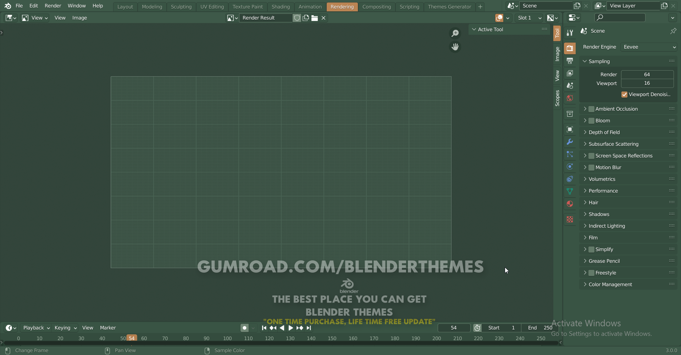Add a new workspace with plus button
This screenshot has width=681, height=355.
(x=480, y=7)
